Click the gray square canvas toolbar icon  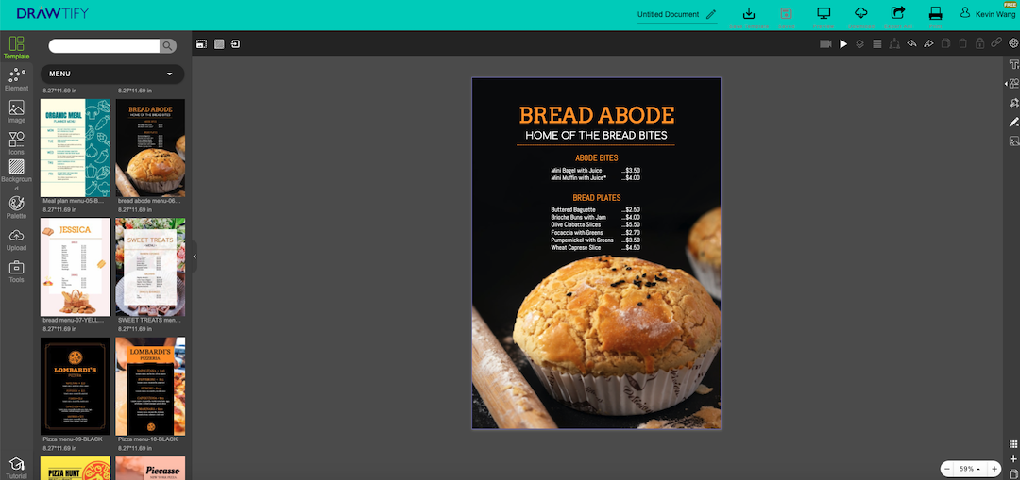[x=219, y=44]
